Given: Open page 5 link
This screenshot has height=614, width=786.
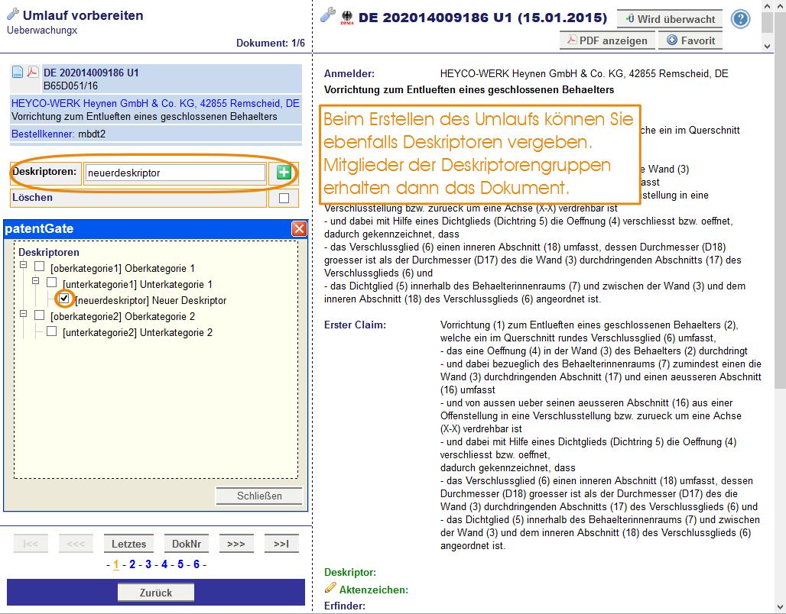Looking at the screenshot, I should point(180,564).
